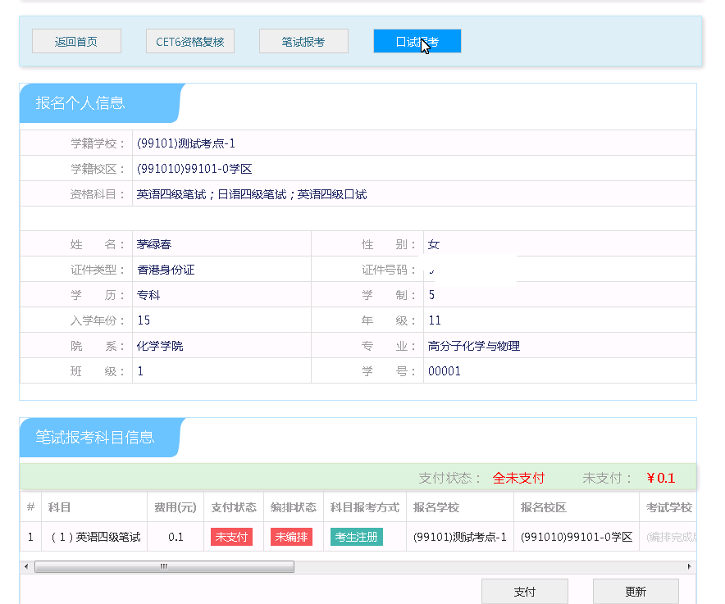Go to 笔试报考 registration
Screen dimensions: 725x604
point(303,41)
